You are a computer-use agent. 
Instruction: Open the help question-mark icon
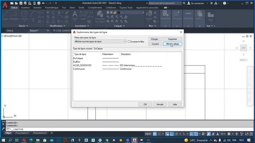(x=224, y=3)
